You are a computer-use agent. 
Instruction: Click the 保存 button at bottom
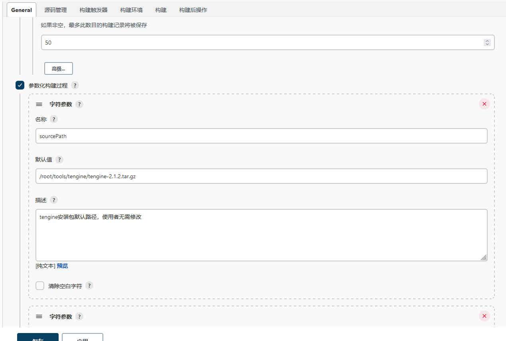[x=38, y=337]
